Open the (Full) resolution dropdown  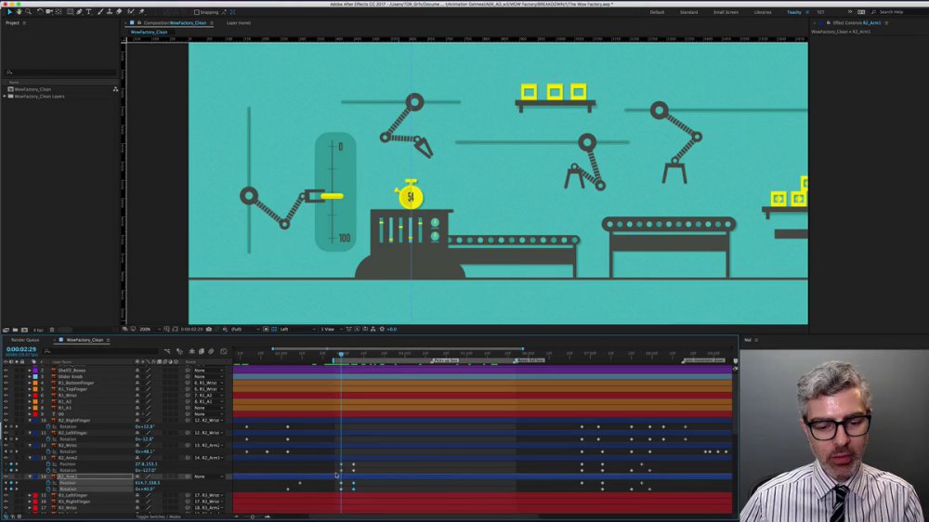click(244, 329)
